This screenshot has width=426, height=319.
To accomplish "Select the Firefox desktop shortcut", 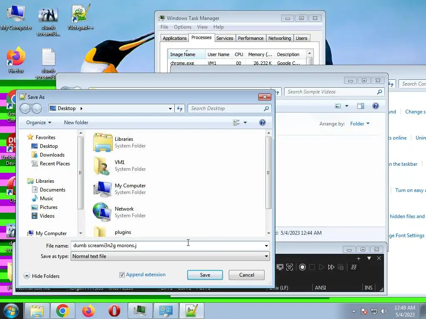I will pos(16,60).
